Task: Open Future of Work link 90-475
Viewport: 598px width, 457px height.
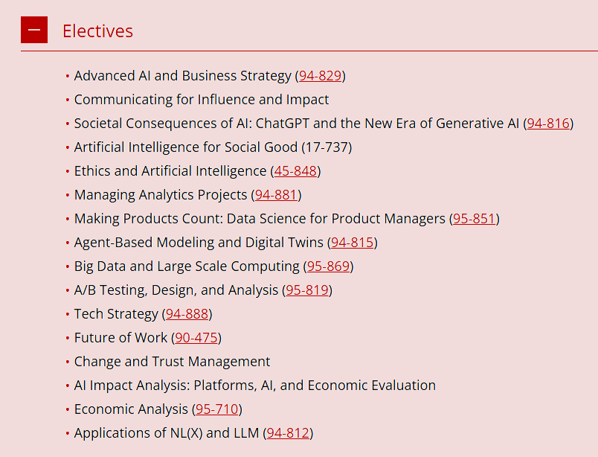Action: (196, 337)
